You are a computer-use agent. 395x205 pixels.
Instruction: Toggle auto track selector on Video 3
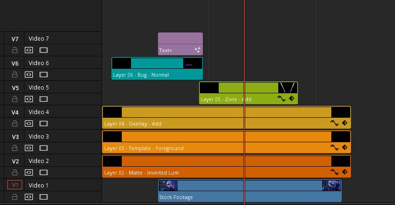tap(29, 148)
